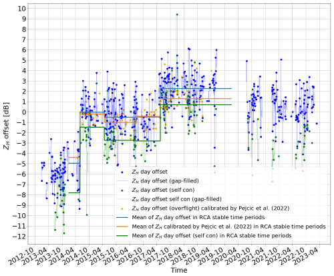Click y-axis tick label '10'
This screenshot has height=276, width=334.
tap(23, 9)
